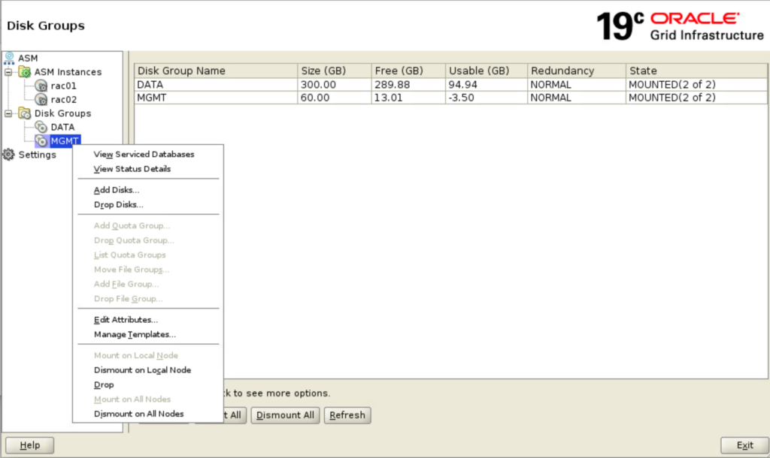Select Dismount on All Nodes
Image resolution: width=770 pixels, height=458 pixels.
[x=138, y=414]
